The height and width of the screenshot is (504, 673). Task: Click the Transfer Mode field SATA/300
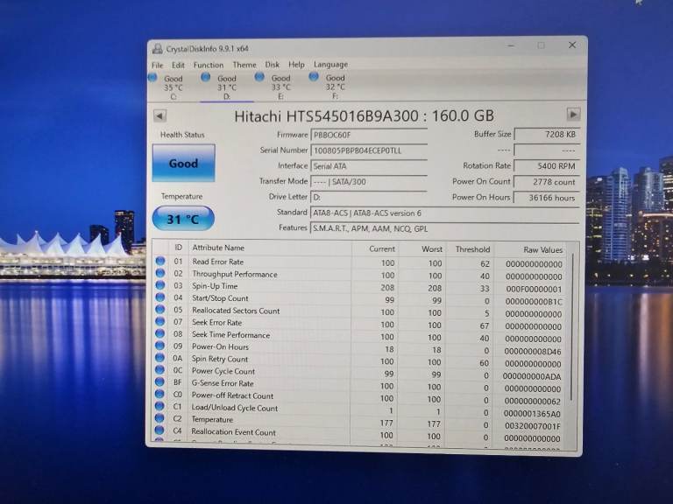coord(369,182)
